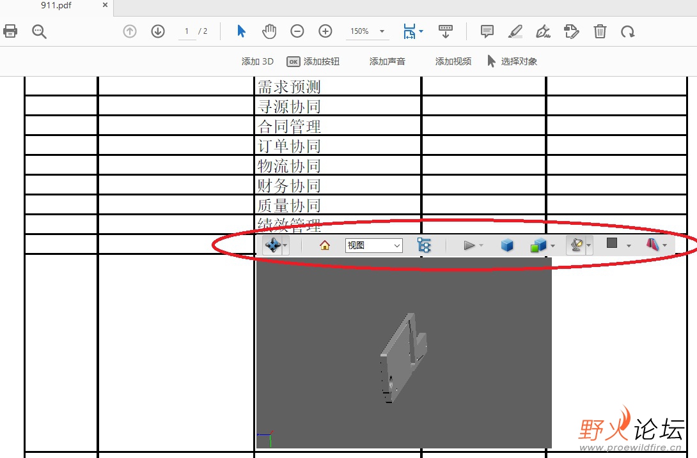This screenshot has height=458, width=697.
Task: Click 添加 3D button
Action: [257, 61]
